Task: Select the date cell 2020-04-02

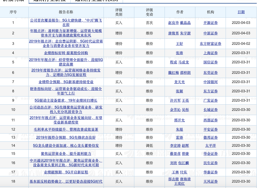Action: [241, 44]
